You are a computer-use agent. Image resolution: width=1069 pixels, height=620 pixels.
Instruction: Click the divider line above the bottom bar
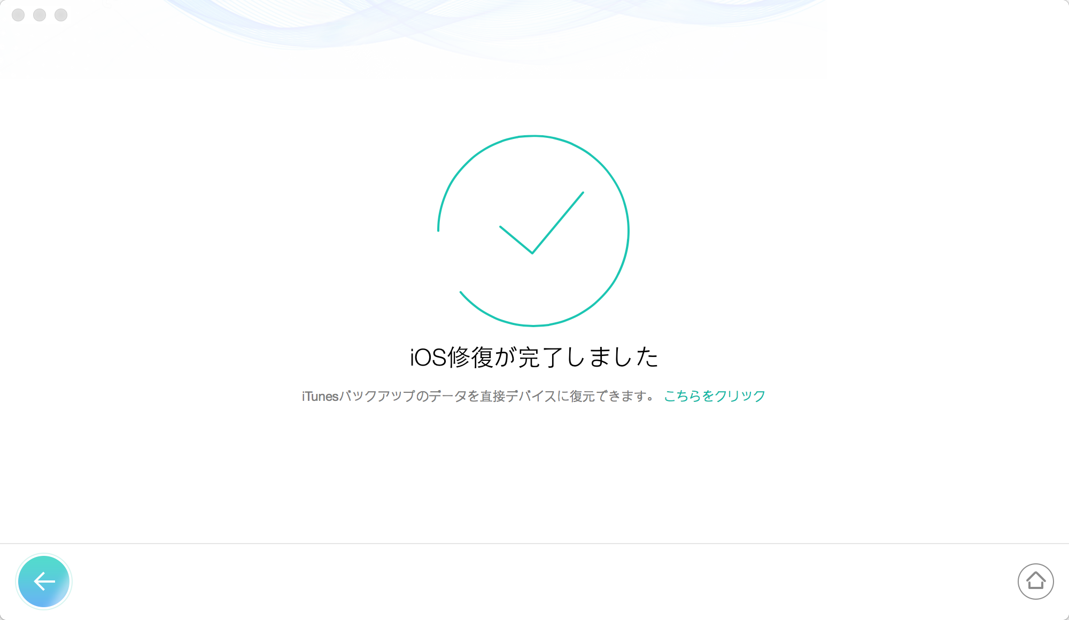534,544
